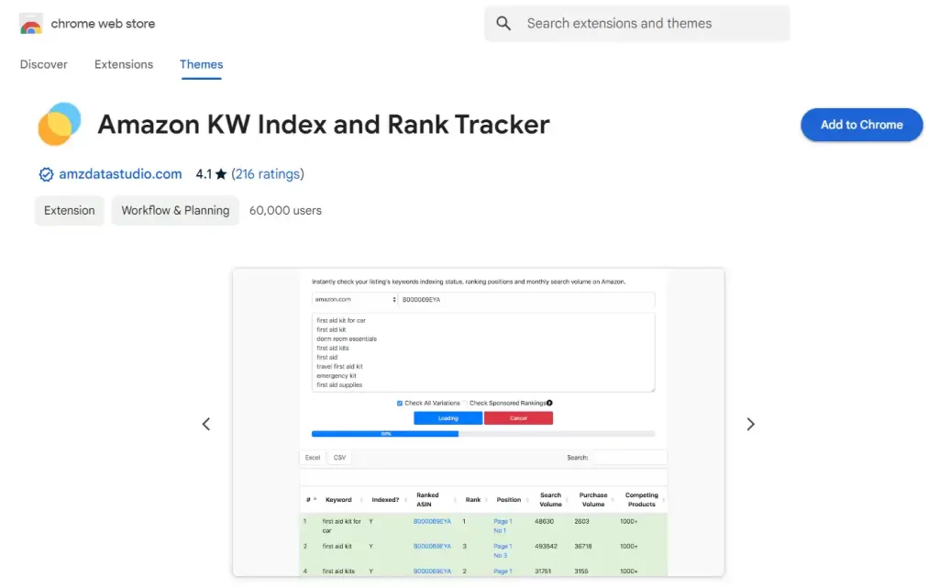Click the 60,000 users text

pos(285,211)
